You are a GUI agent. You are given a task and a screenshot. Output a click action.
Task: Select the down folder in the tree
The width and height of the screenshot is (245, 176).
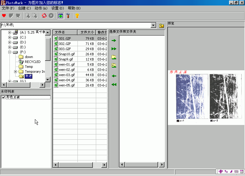pos(29,57)
